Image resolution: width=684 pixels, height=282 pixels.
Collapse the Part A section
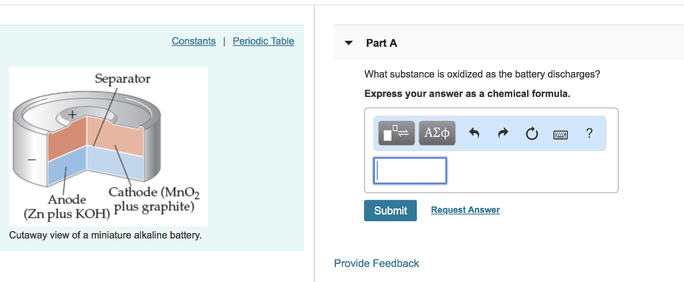pyautogui.click(x=349, y=43)
